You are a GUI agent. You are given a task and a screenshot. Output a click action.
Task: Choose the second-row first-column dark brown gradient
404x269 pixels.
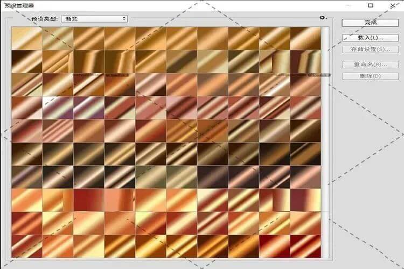pos(26,61)
